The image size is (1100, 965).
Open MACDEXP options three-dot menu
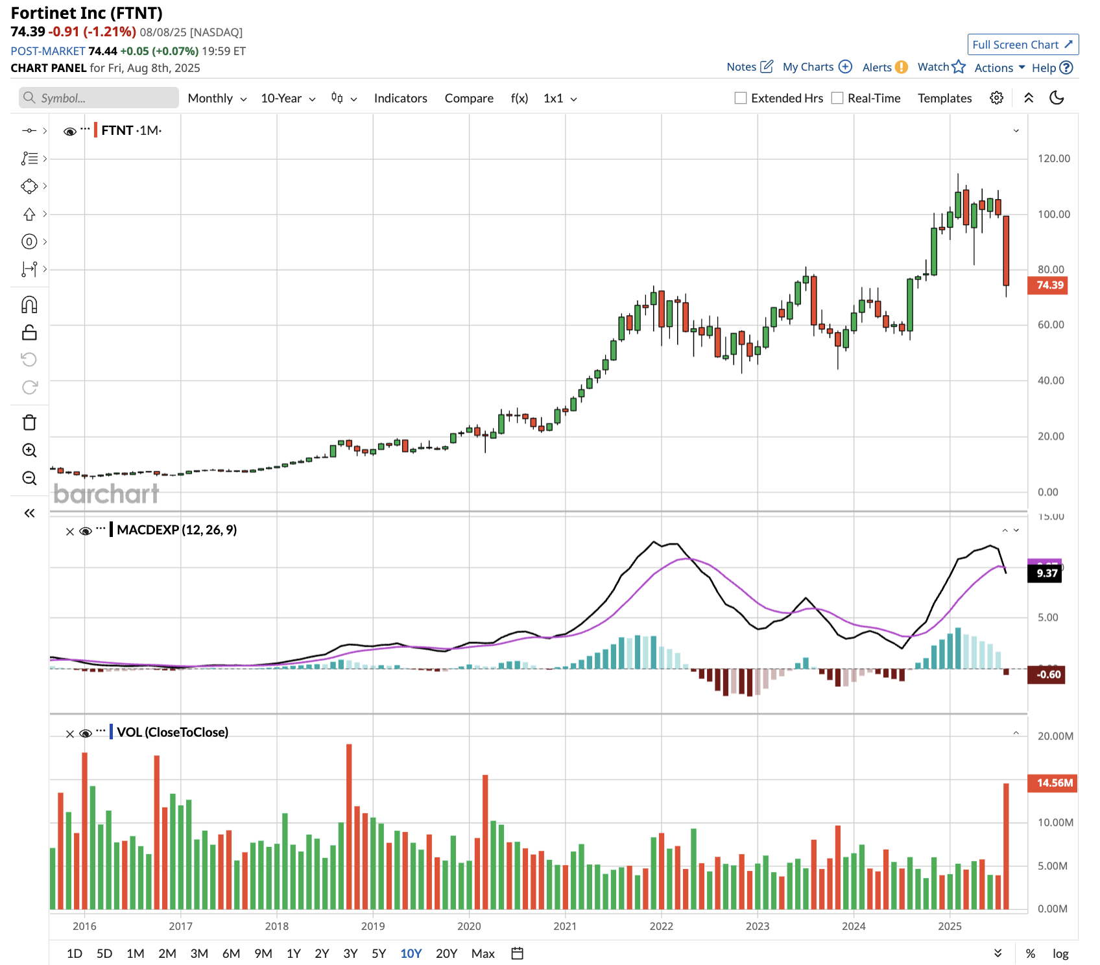pyautogui.click(x=101, y=529)
